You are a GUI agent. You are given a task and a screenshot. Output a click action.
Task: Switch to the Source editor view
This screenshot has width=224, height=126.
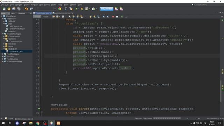tap(37, 17)
